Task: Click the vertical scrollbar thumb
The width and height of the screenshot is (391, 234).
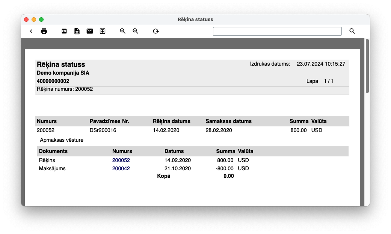Action: pos(367,66)
